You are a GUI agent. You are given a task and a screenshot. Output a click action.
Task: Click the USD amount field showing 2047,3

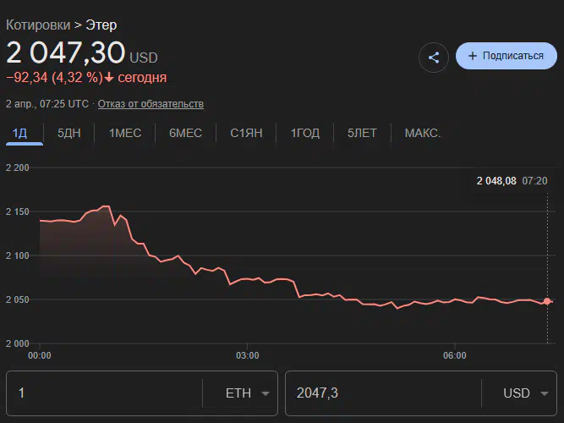pos(381,393)
